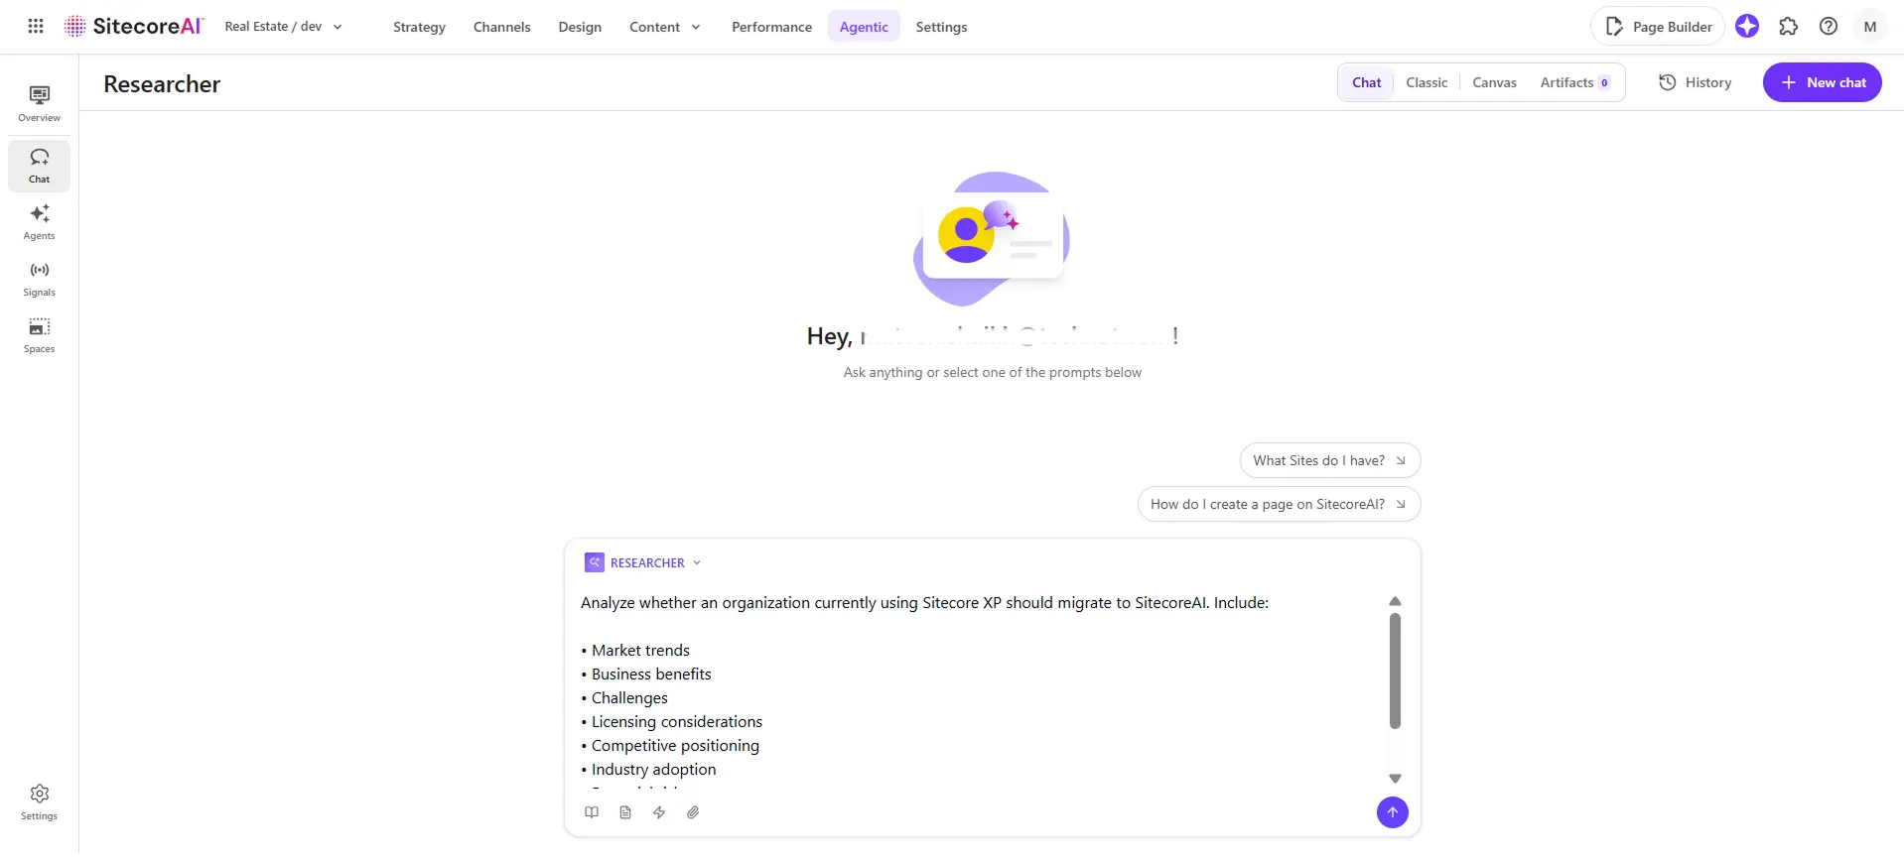
Task: Click into the prompt text input area
Action: (x=983, y=688)
